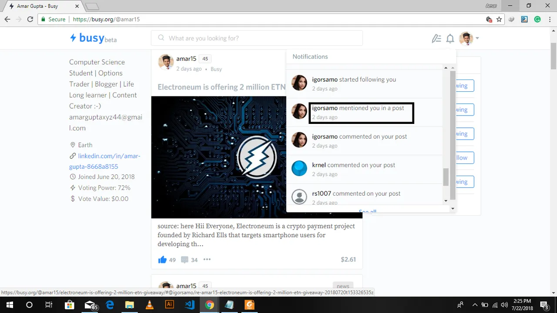The image size is (557, 313).
Task: Click in the 'What are you looking for?' search field
Action: 257,38
